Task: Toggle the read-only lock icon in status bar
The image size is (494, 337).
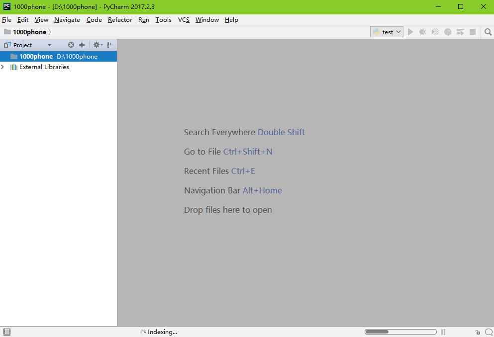Action: click(478, 332)
